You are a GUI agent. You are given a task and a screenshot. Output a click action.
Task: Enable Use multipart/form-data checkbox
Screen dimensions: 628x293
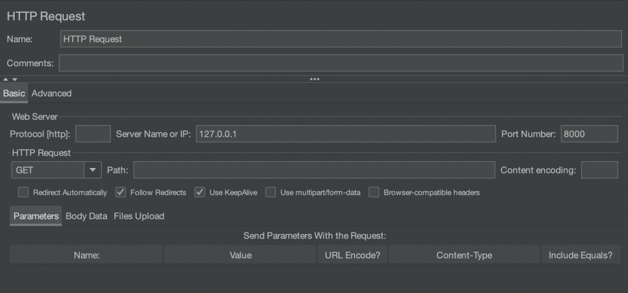[270, 192]
